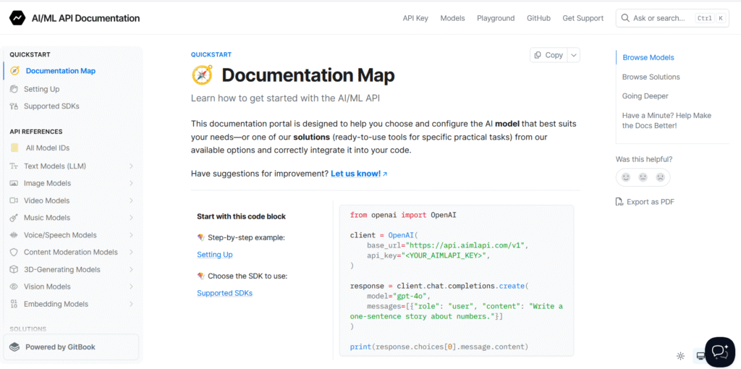The height and width of the screenshot is (369, 741).
Task: Click the hand icon next to Setting Up
Action: click(14, 89)
